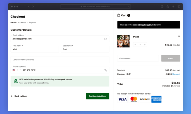Click the Subtotal label
Screen dimensions: 191x114
(x=121, y=70)
